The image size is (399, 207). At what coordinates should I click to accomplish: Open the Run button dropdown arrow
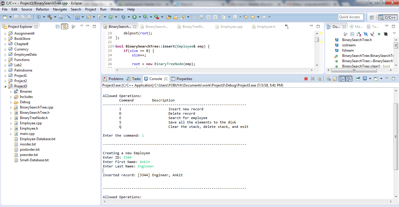140,17
